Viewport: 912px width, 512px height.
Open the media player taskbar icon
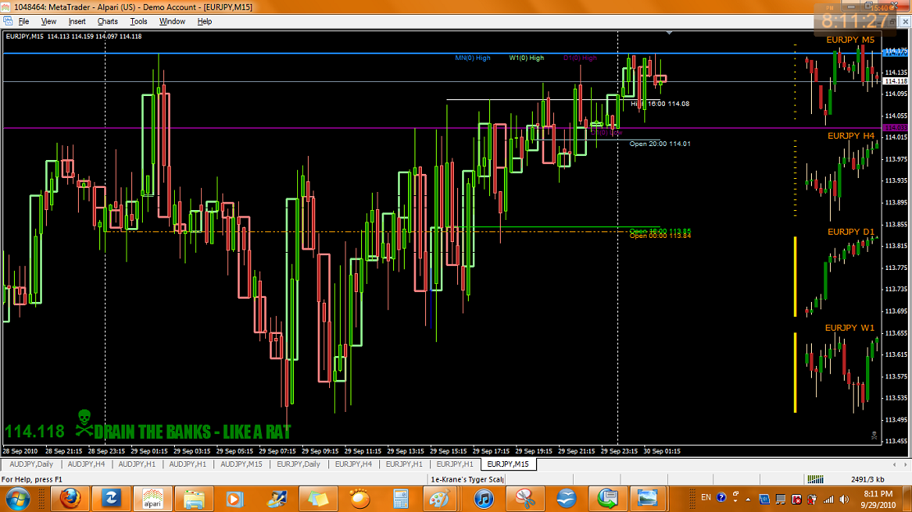point(235,499)
